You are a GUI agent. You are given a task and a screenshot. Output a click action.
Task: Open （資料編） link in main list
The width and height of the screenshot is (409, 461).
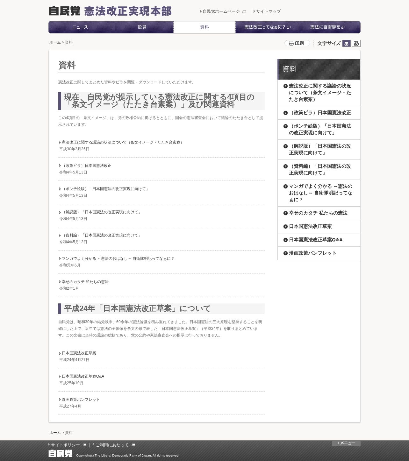click(102, 235)
